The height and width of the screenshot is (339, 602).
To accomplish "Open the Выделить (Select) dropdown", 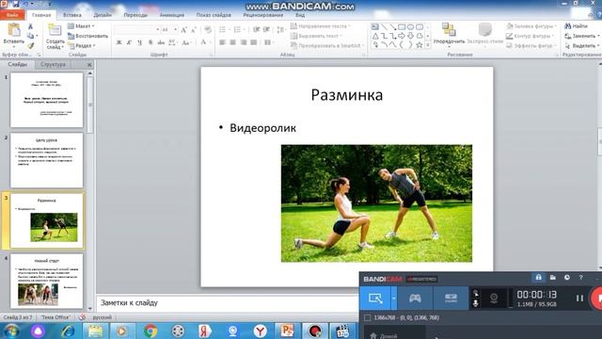I will tap(582, 45).
